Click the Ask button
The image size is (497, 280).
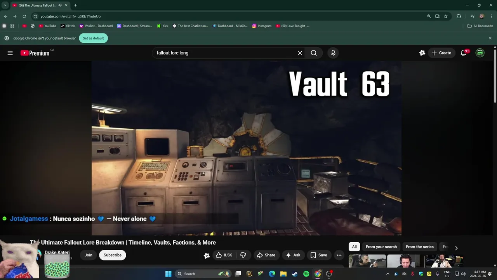coord(293,255)
